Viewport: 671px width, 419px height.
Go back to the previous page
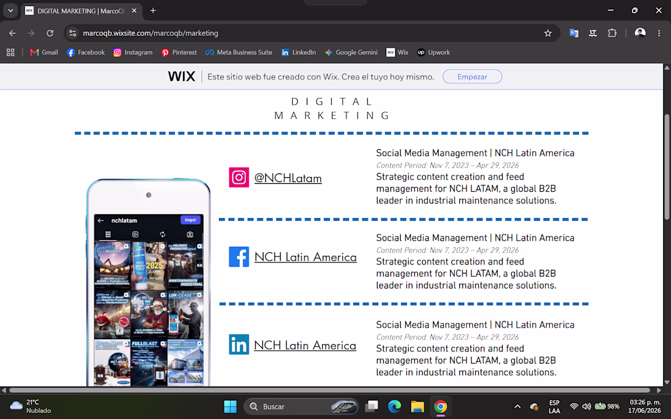click(12, 33)
